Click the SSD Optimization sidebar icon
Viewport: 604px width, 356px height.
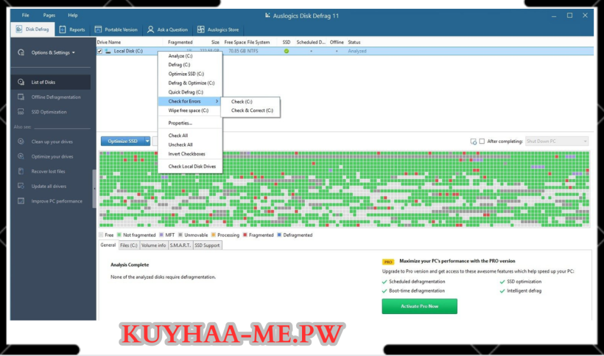point(21,112)
